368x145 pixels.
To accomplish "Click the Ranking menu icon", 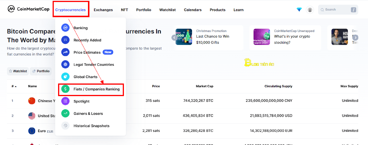I will click(66, 28).
